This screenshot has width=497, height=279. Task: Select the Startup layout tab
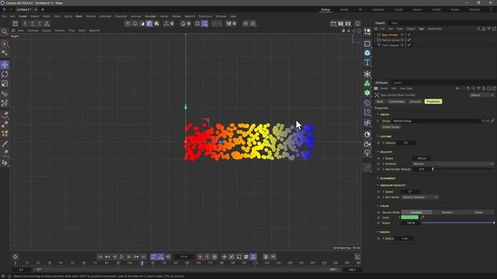point(325,10)
